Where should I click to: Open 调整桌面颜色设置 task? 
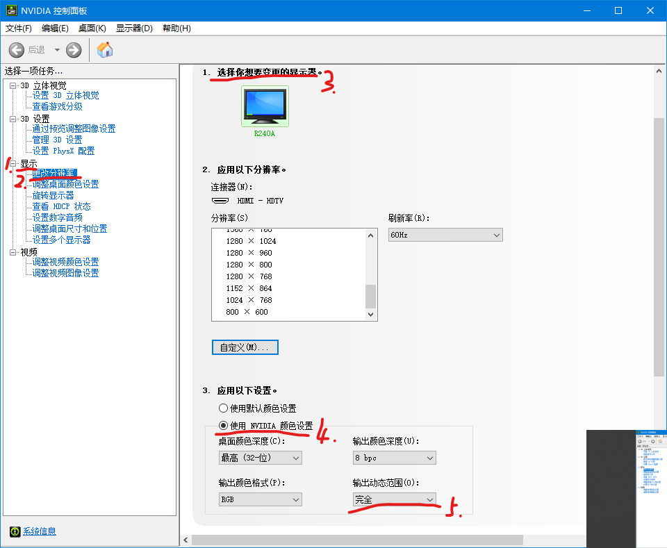[x=66, y=184]
